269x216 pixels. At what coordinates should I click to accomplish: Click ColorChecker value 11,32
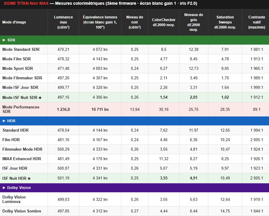[164, 159]
